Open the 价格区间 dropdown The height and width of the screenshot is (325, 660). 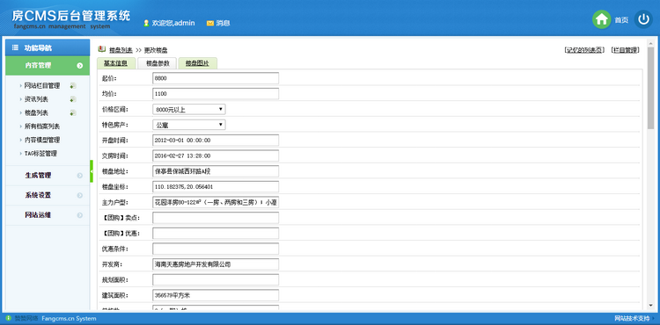tap(189, 109)
